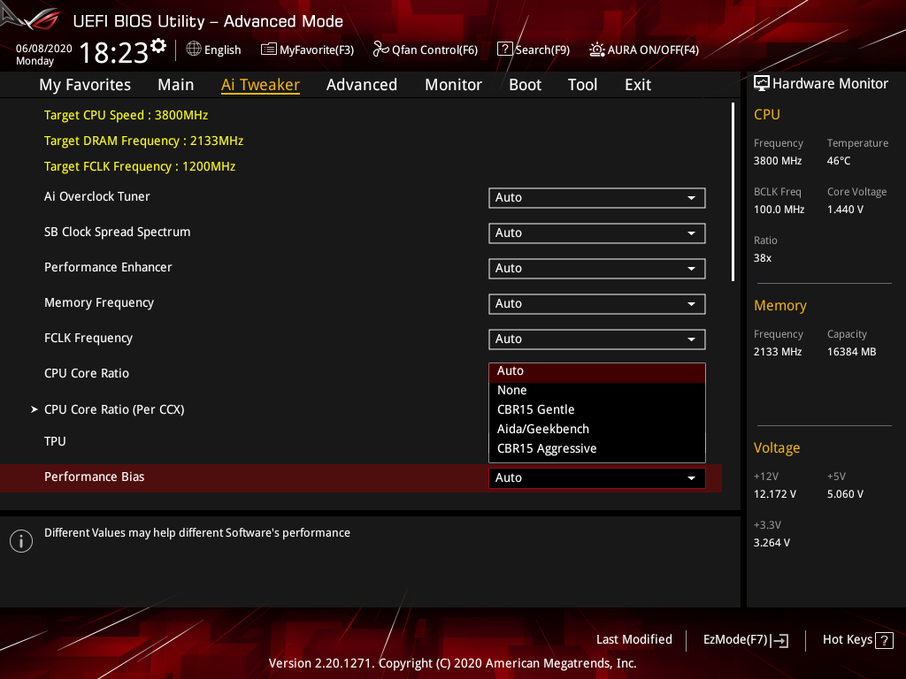The height and width of the screenshot is (679, 906).
Task: Click the FCLK Frequency label
Action: pos(88,339)
